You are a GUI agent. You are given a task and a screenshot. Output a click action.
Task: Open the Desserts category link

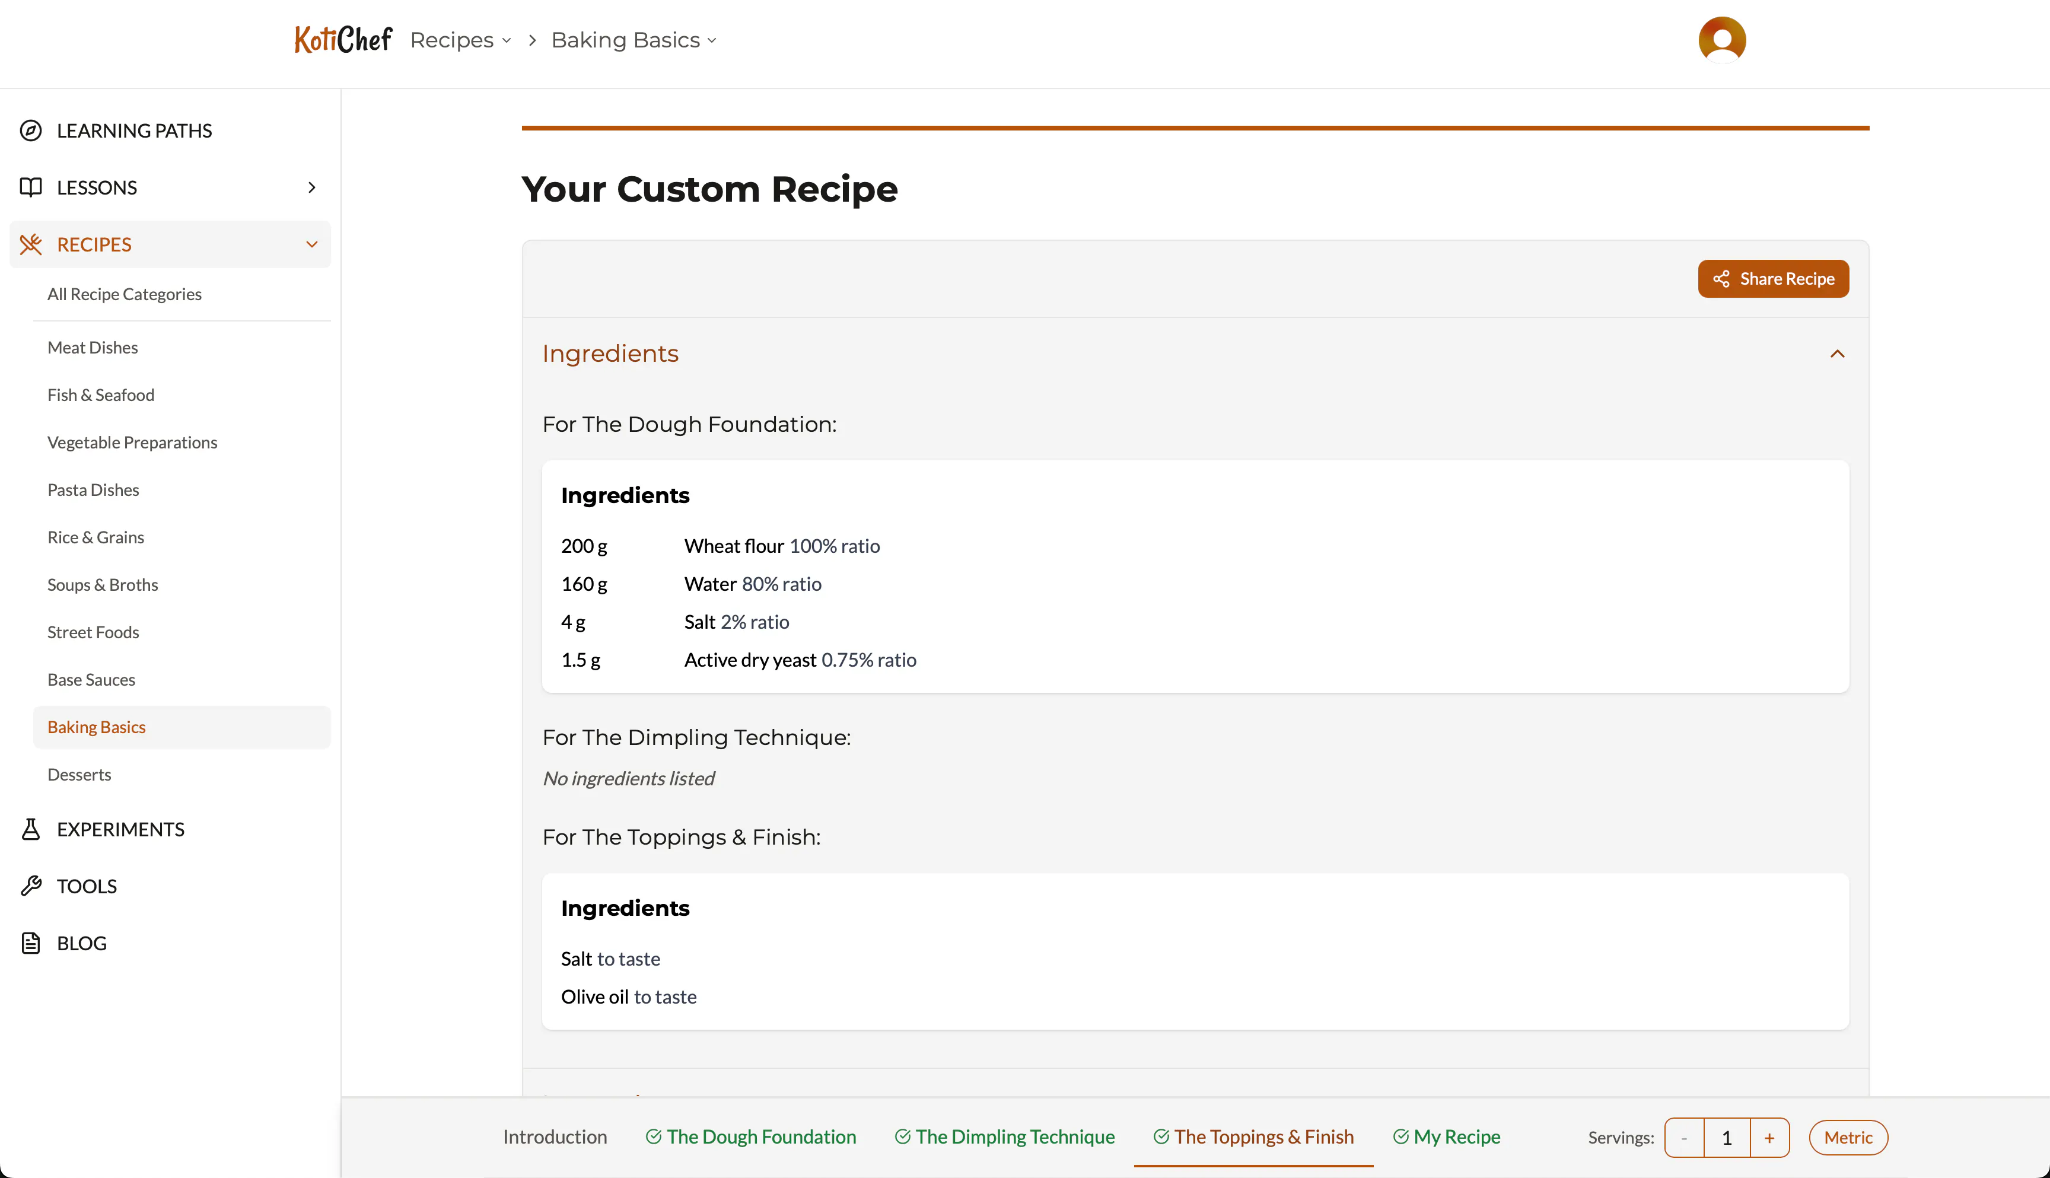(79, 774)
